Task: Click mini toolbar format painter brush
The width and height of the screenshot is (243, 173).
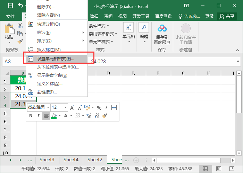Action: point(104,116)
